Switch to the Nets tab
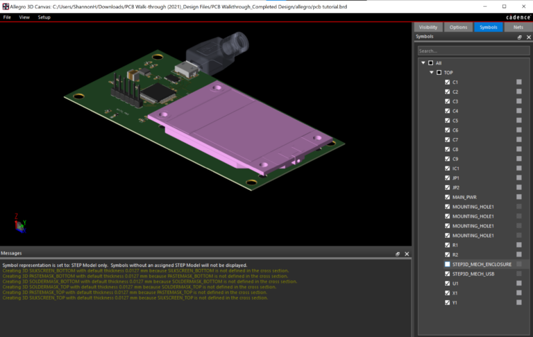 (518, 27)
